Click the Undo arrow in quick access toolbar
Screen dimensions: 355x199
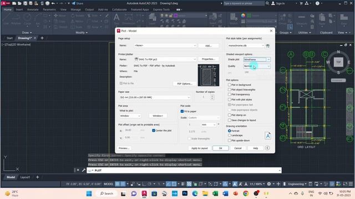[x=53, y=3]
